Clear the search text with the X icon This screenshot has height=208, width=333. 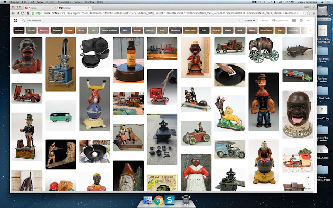coord(240,21)
